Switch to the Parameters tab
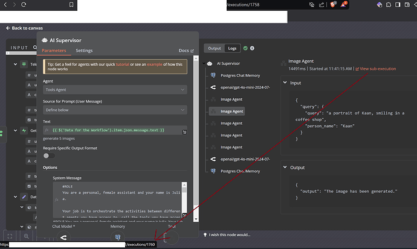Image resolution: width=417 pixels, height=249 pixels. [54, 51]
